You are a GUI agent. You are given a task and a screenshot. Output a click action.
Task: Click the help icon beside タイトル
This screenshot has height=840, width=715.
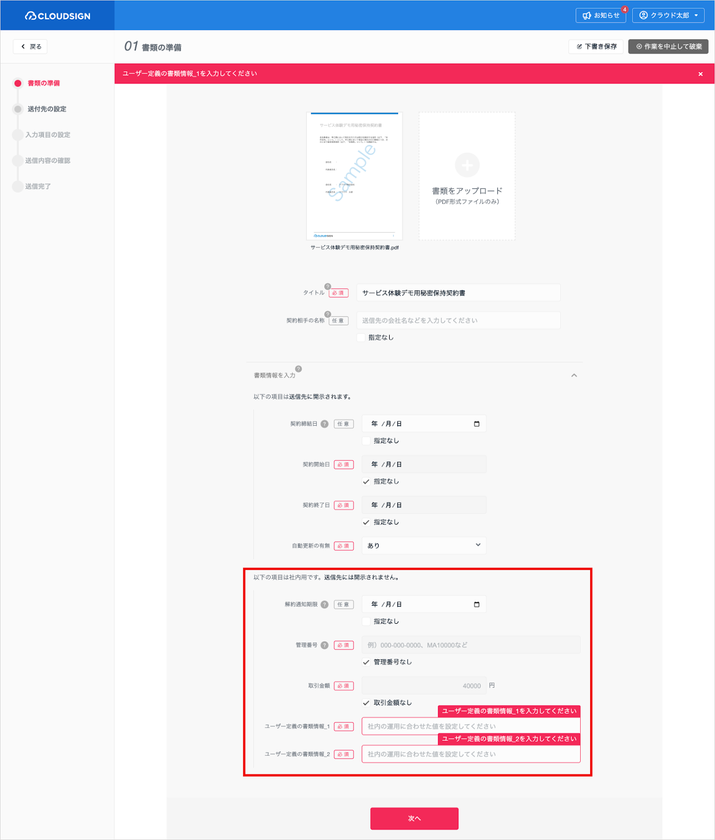[328, 287]
